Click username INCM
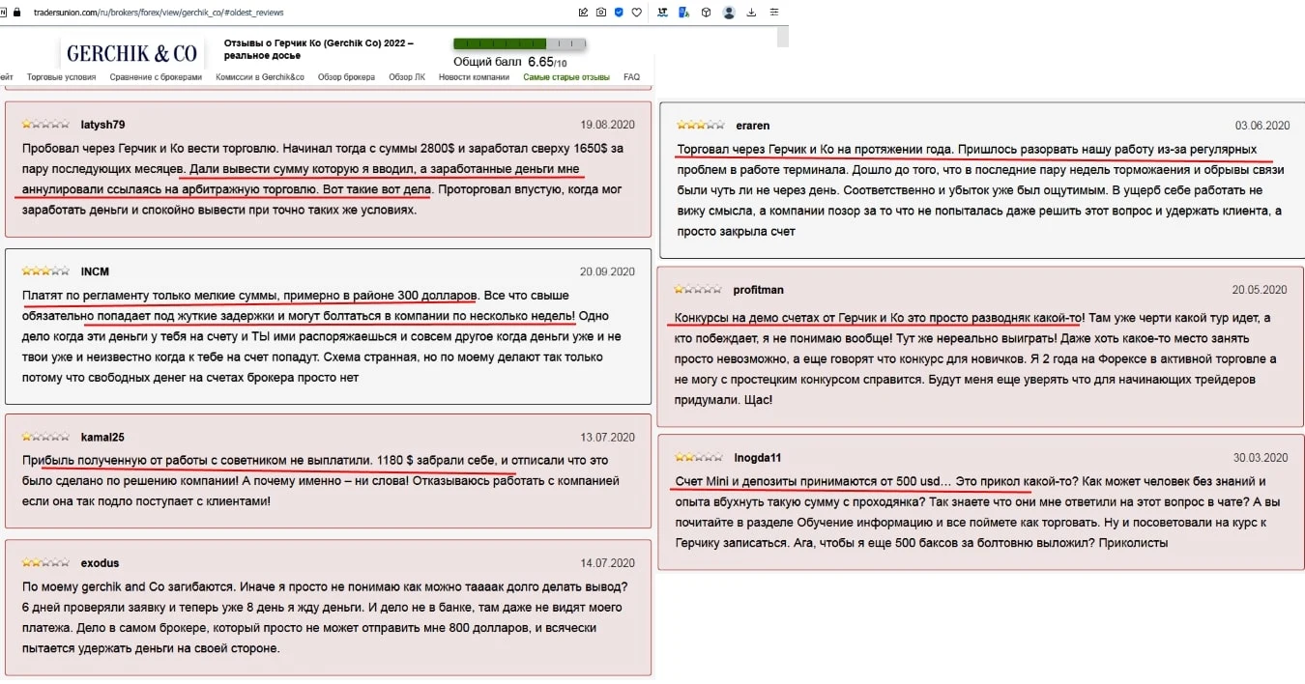 point(95,271)
